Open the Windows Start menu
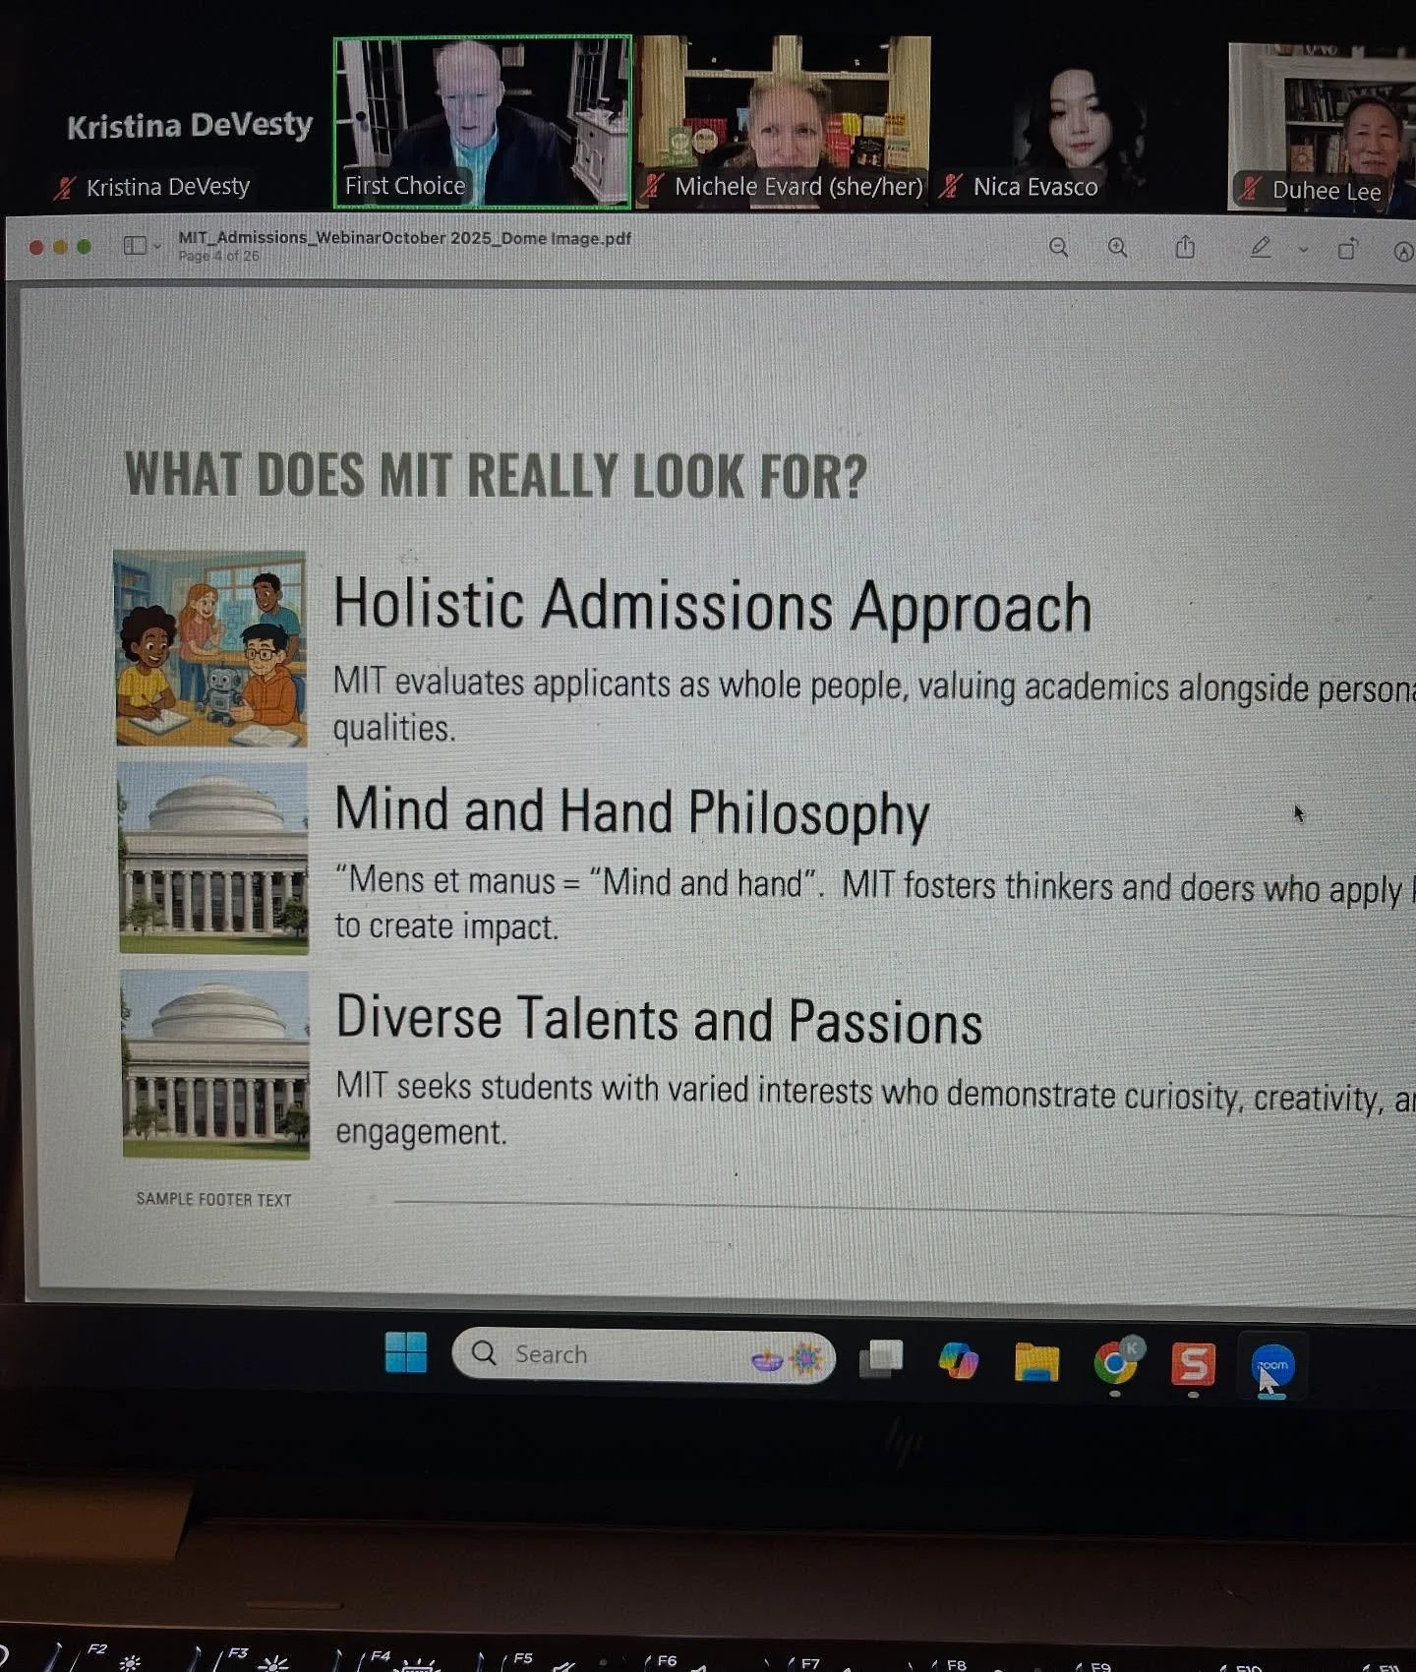 [x=406, y=1352]
